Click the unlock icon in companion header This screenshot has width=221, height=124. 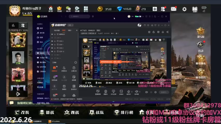pyautogui.click(x=154, y=32)
